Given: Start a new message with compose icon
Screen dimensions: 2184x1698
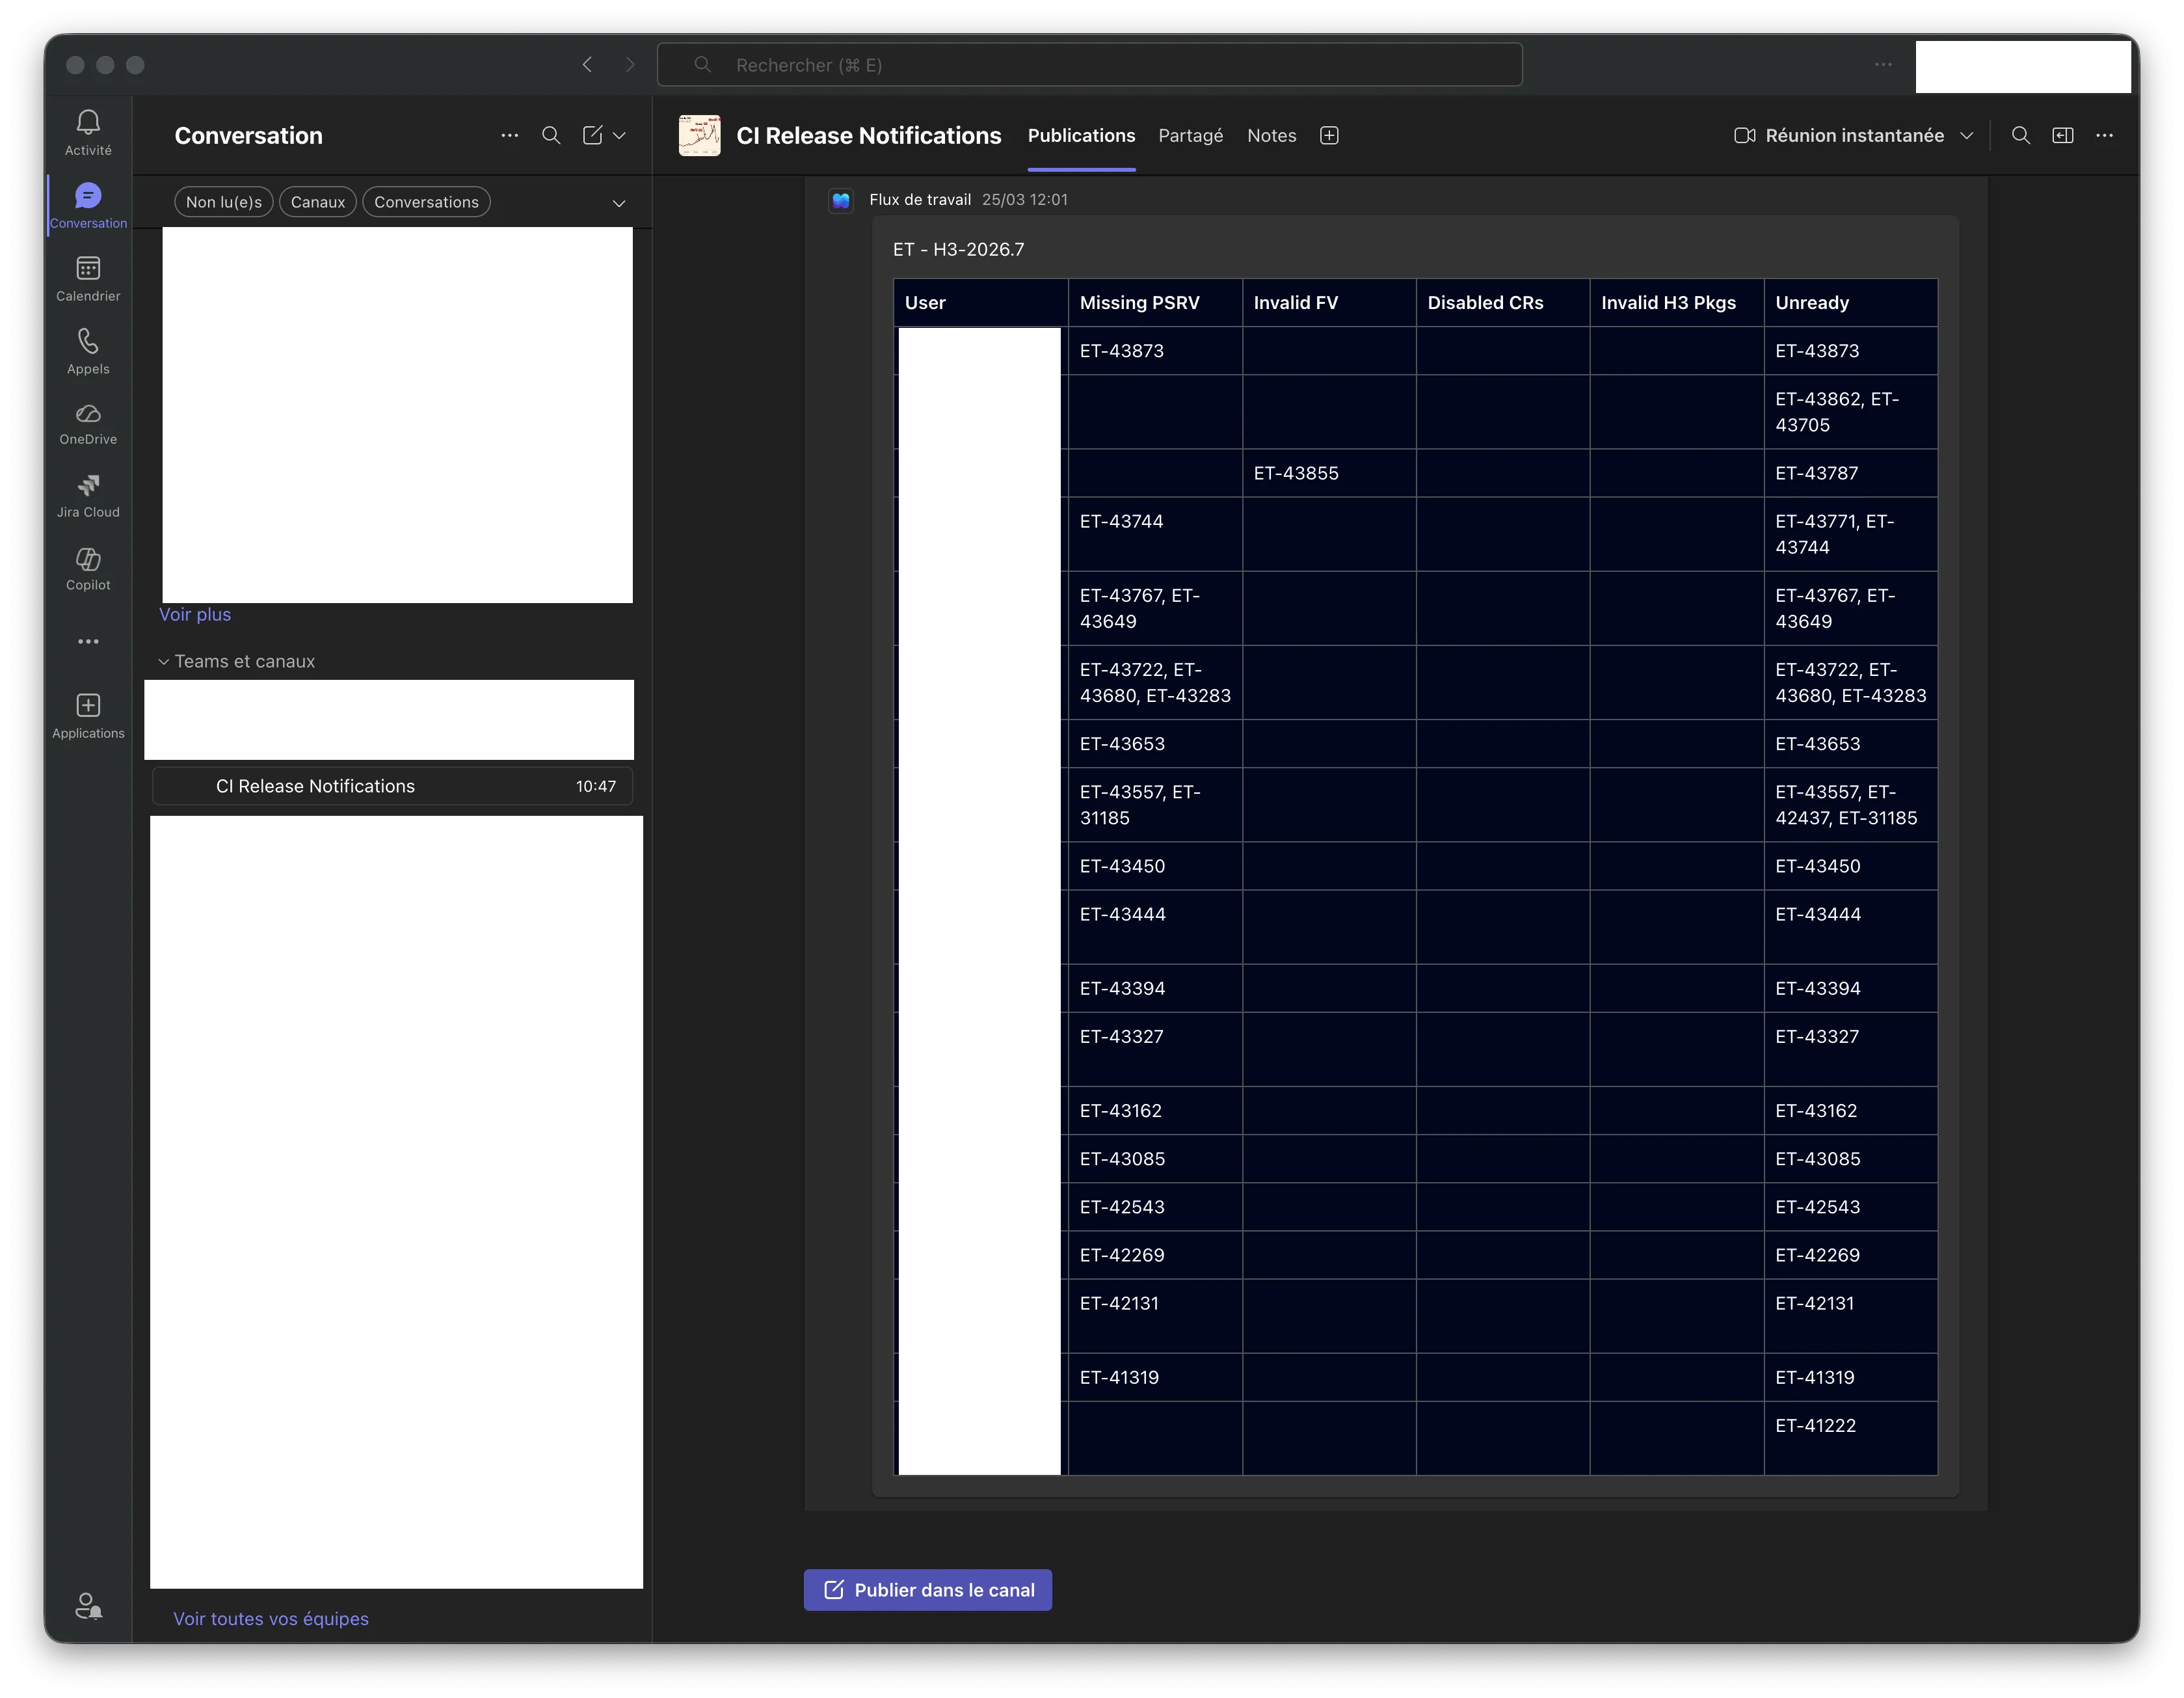Looking at the screenshot, I should click(x=593, y=135).
